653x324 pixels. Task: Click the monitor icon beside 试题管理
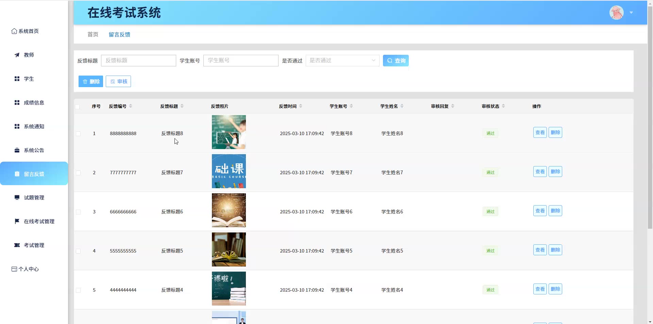pos(17,197)
